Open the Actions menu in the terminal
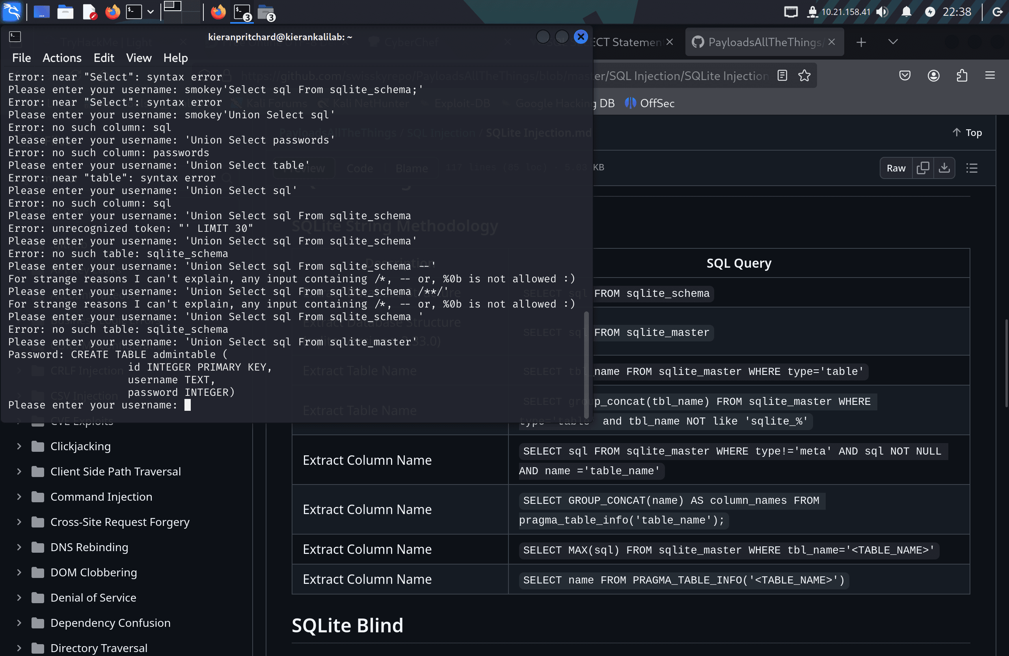Screen dimensions: 1009x656 pos(62,58)
